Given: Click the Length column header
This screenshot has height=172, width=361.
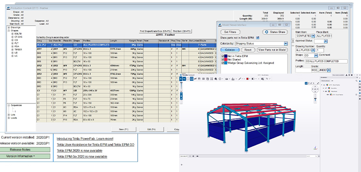Looking at the screenshot, I should (117, 41).
